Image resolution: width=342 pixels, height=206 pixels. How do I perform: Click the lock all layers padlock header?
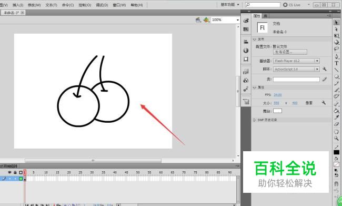tap(15, 172)
